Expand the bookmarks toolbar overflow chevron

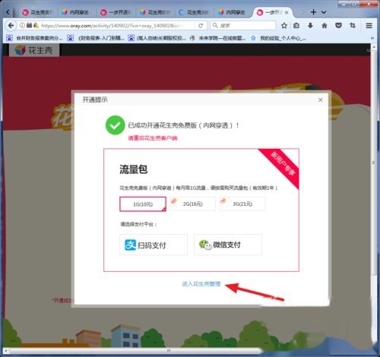click(372, 38)
